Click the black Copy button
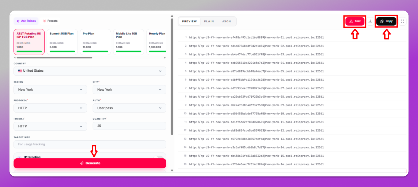Viewport: 418px width, 187px height. point(386,21)
